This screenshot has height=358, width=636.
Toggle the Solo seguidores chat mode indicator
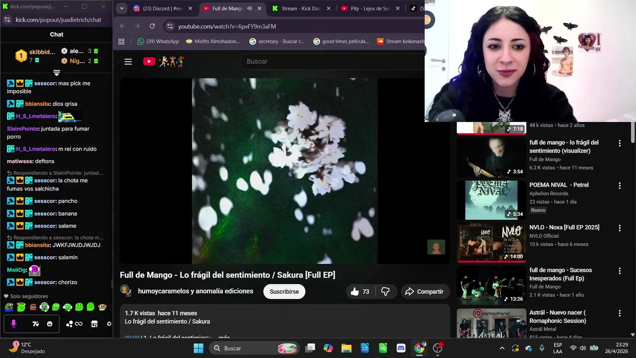26,296
